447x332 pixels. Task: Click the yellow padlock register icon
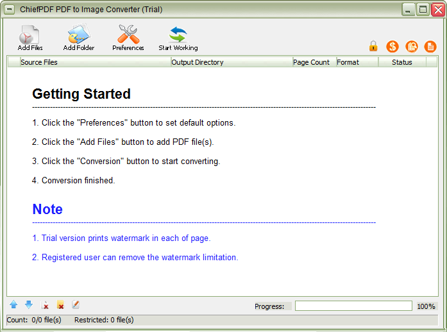[x=373, y=46]
